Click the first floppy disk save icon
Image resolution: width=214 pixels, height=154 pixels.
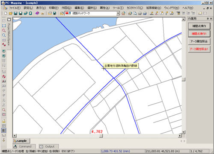pos(15,13)
